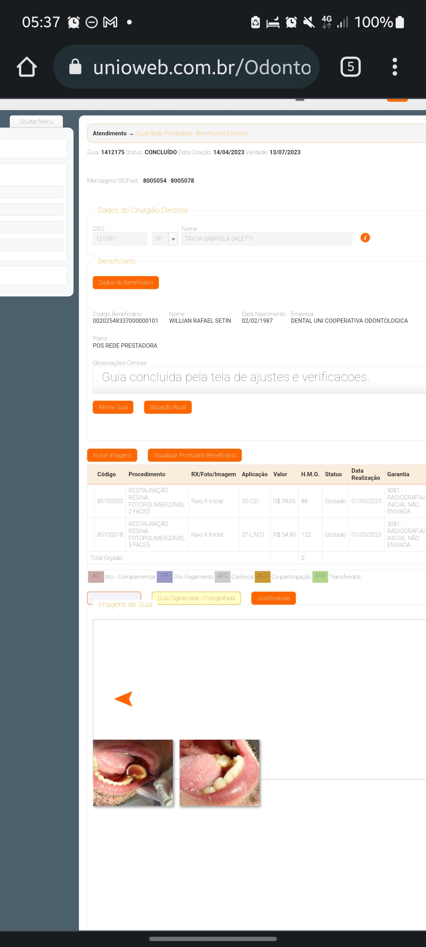This screenshot has width=426, height=947.
Task: Tap the browser home icon
Action: point(27,67)
